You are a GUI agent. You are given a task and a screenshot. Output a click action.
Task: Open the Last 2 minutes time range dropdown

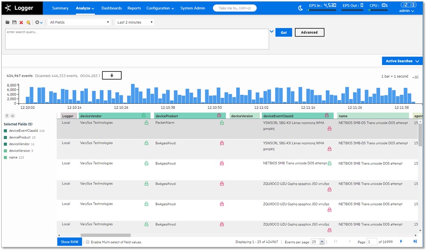click(135, 22)
